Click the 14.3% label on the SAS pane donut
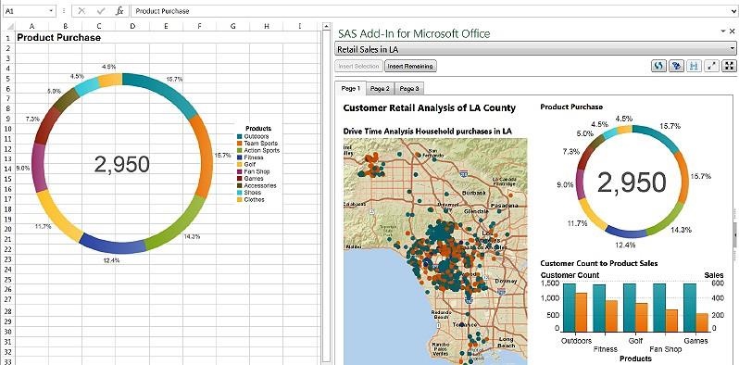 click(681, 230)
